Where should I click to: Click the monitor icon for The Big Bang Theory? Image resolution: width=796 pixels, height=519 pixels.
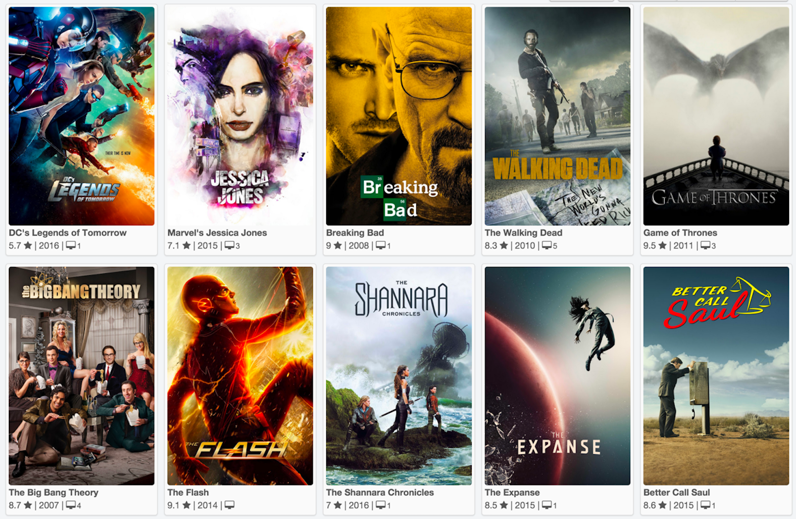71,505
